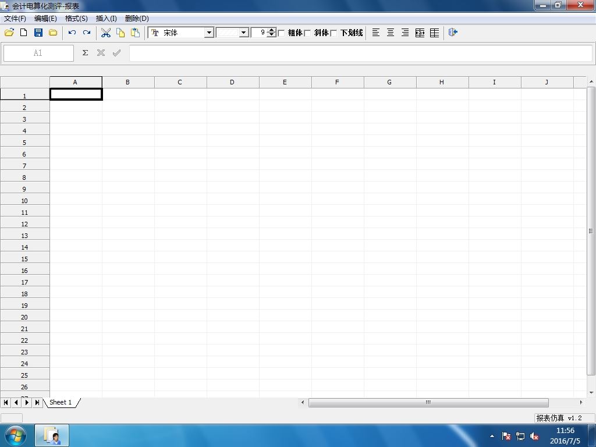Screen dimensions: 596x447
Task: Exit the report via door icon
Action: coord(453,33)
